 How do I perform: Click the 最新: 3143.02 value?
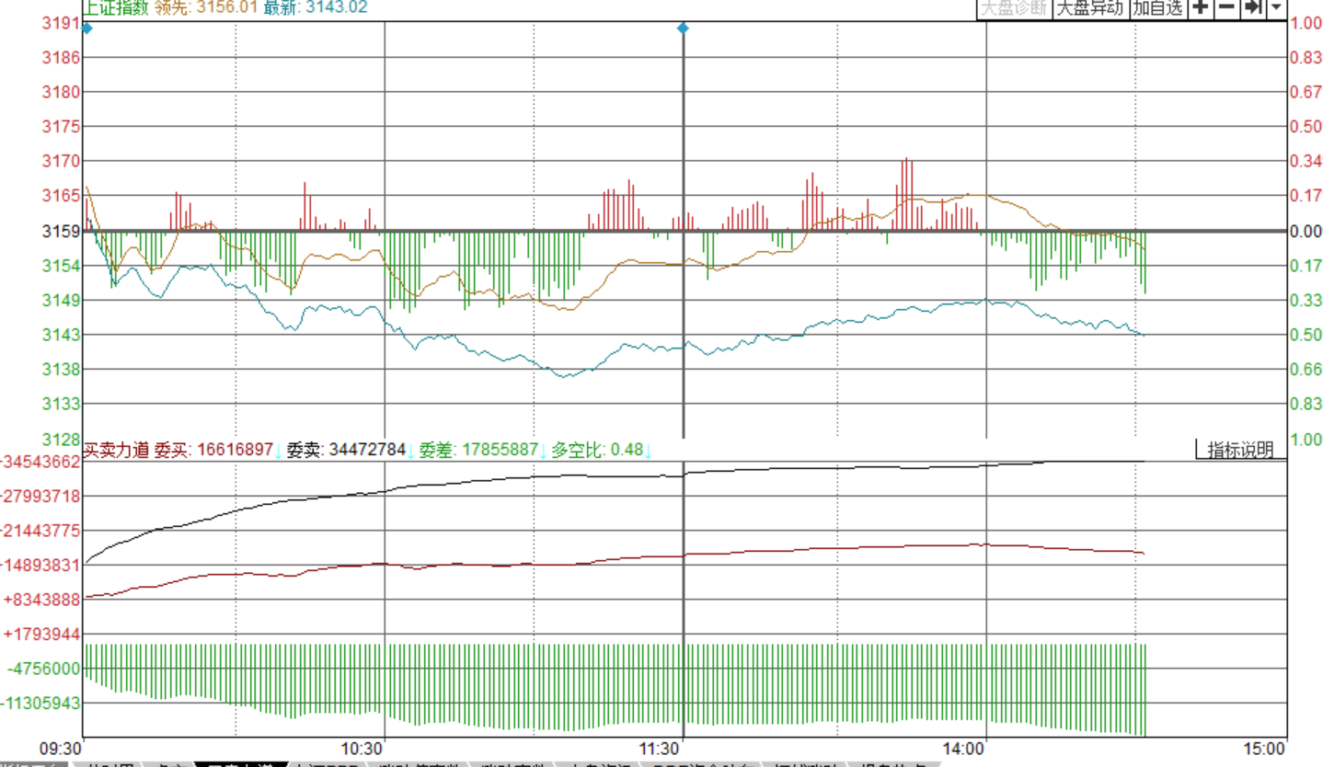pyautogui.click(x=316, y=7)
